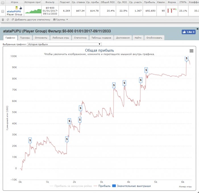Open the Группы dropdown
199x193 pixels.
(61, 20)
